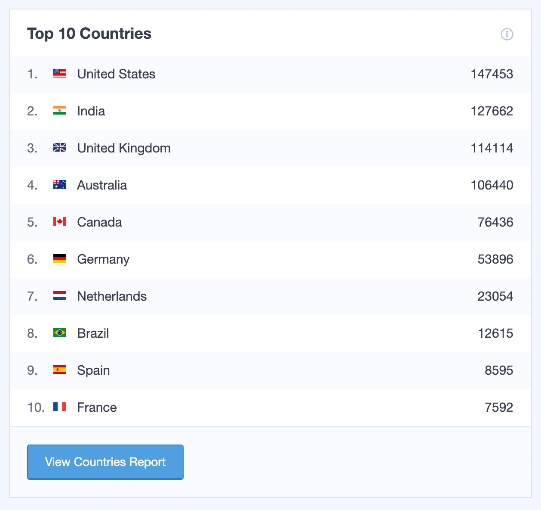
Task: Click the Top 10 Countries heading
Action: pyautogui.click(x=89, y=33)
